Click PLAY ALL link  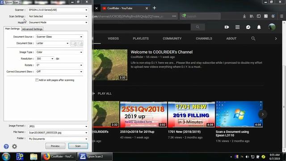pyautogui.click(x=105, y=93)
